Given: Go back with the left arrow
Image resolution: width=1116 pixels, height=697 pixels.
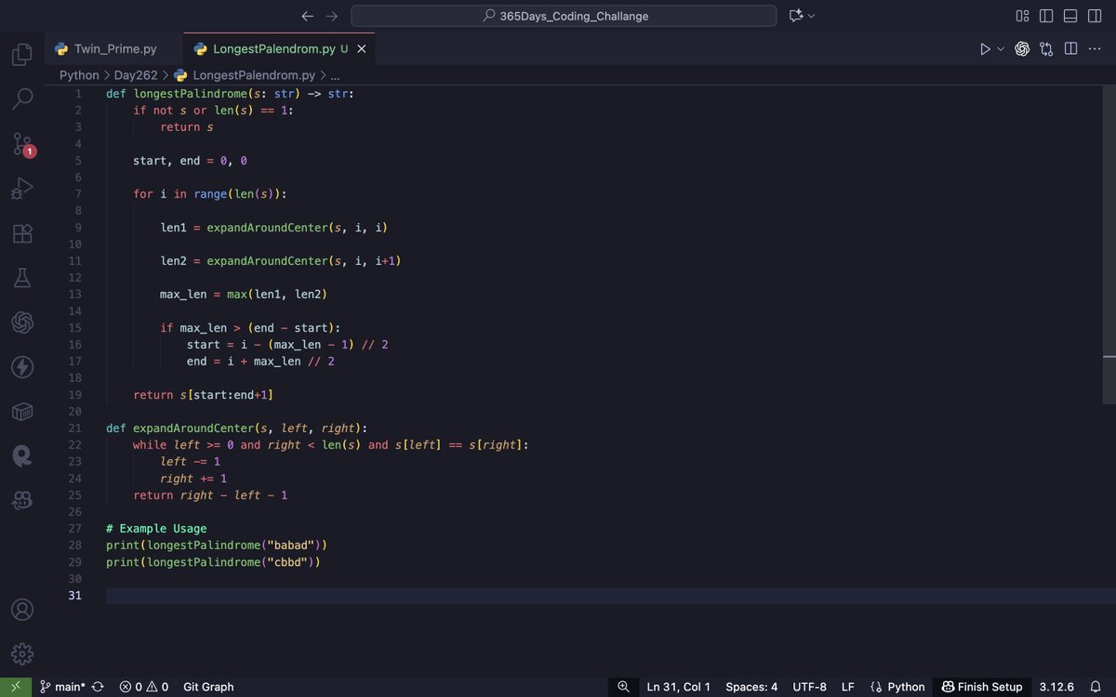Looking at the screenshot, I should pyautogui.click(x=308, y=16).
